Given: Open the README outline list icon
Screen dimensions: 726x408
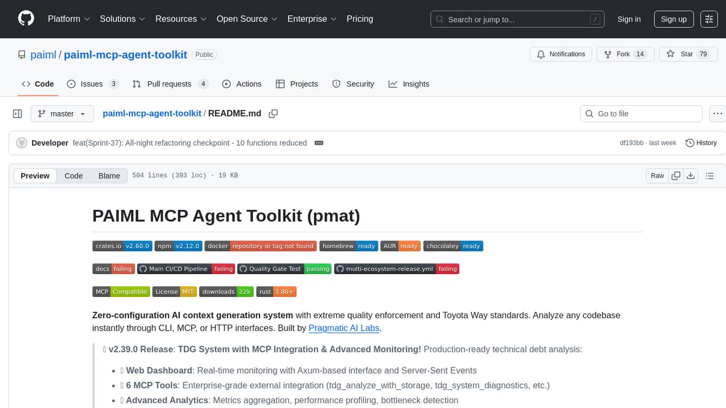Looking at the screenshot, I should click(x=709, y=176).
